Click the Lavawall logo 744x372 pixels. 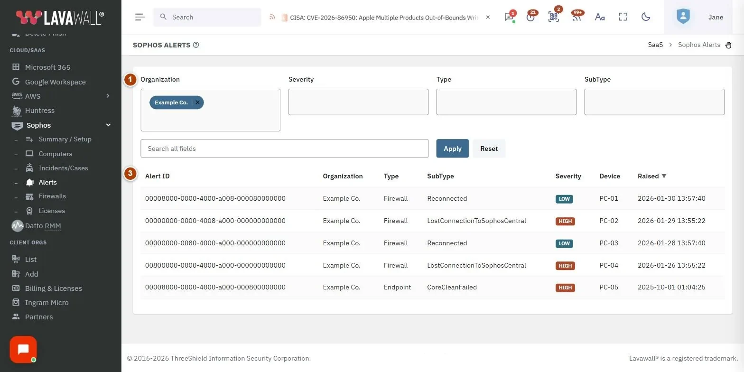(x=60, y=18)
